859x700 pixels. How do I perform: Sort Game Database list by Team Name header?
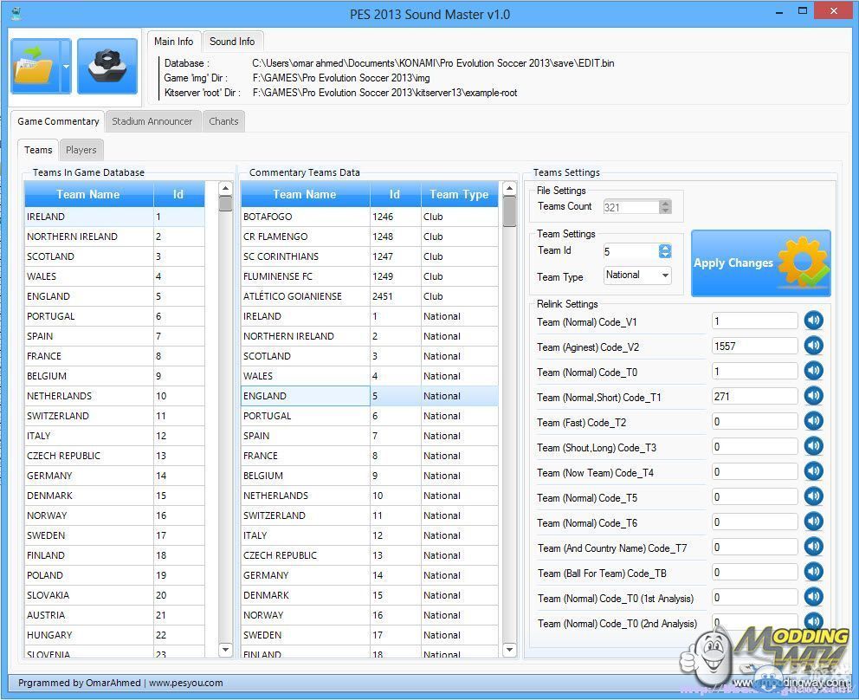[88, 194]
